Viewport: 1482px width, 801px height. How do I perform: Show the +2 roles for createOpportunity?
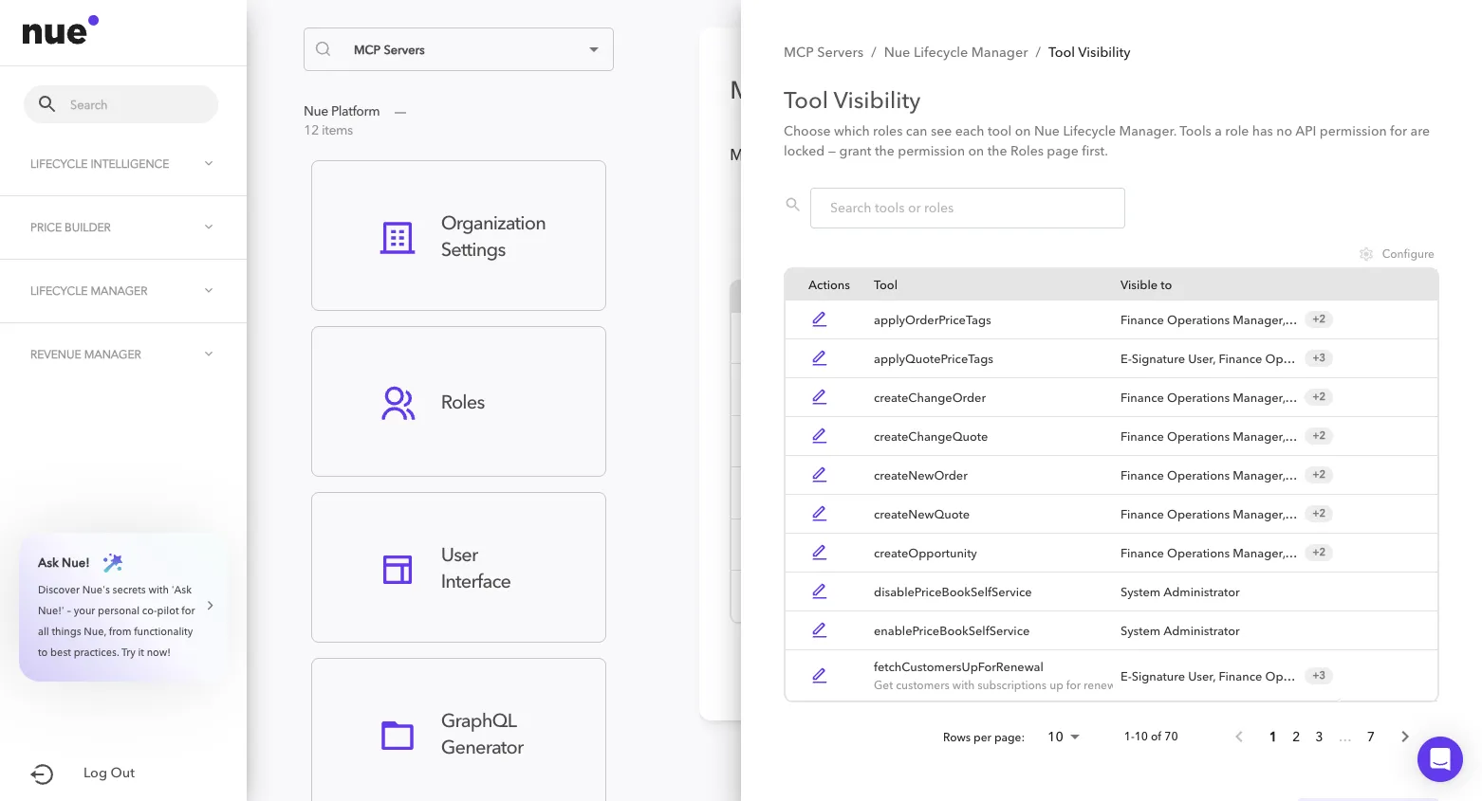[1319, 553]
